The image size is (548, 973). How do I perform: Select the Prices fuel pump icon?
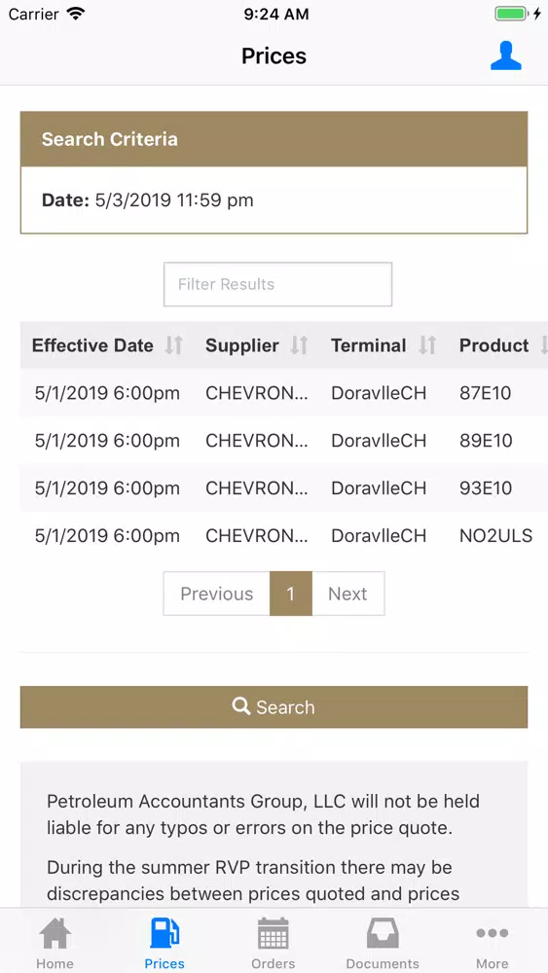click(164, 933)
